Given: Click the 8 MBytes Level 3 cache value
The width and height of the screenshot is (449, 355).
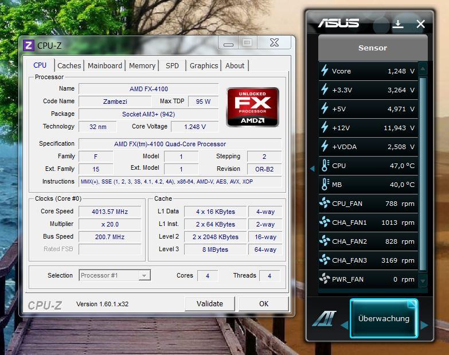Looking at the screenshot, I should click(216, 249).
